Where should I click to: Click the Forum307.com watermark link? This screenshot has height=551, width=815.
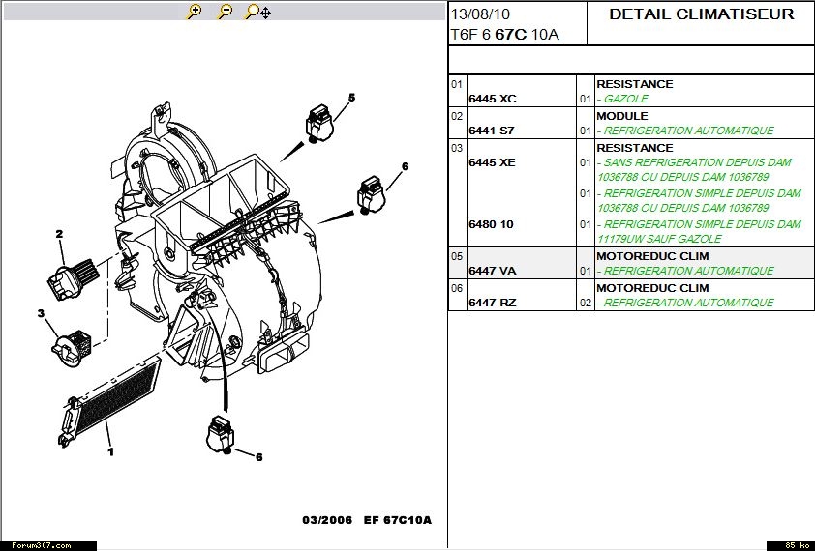37,545
